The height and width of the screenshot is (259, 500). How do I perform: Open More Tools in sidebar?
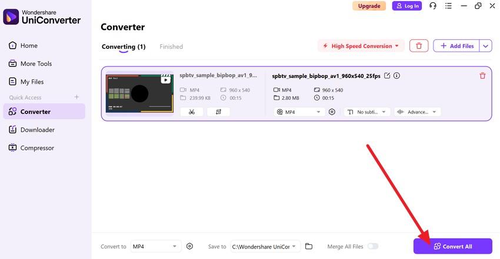click(30, 63)
